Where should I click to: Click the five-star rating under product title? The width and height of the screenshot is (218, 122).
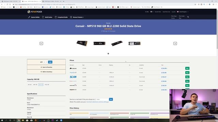[108, 29]
